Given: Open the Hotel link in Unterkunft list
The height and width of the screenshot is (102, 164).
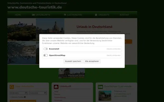Looking at the screenshot, I should click(56, 91).
